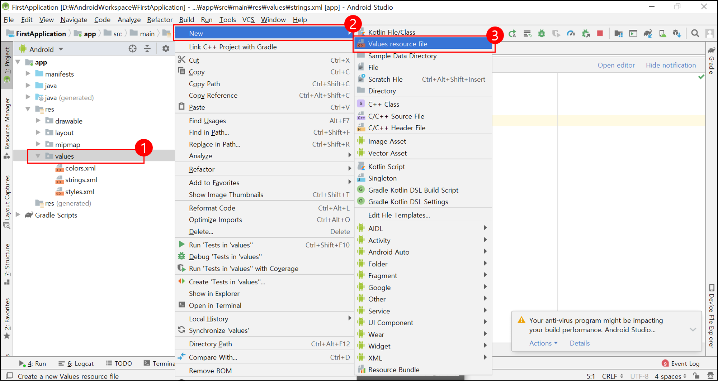Click the Run Anything window icon
Image resolution: width=718 pixels, height=381 pixels.
[633, 34]
